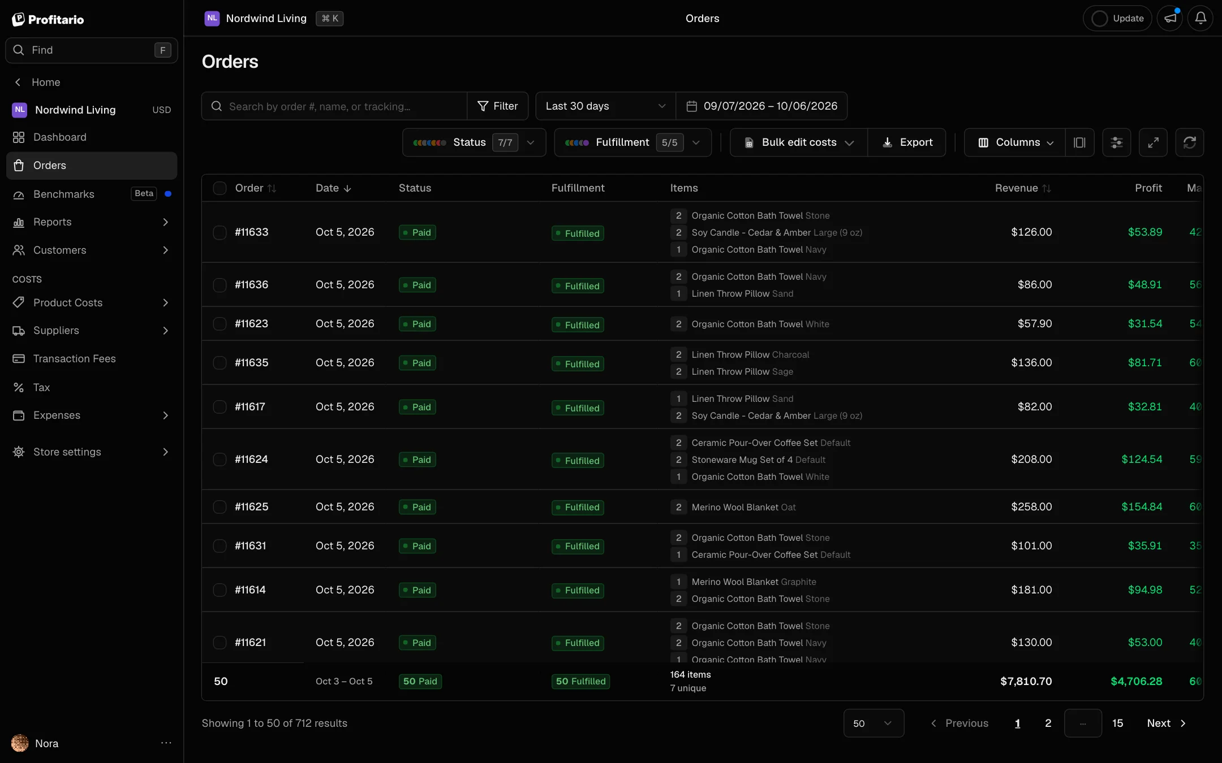Go to Next page of results
This screenshot has height=763, width=1222.
[x=1167, y=723]
